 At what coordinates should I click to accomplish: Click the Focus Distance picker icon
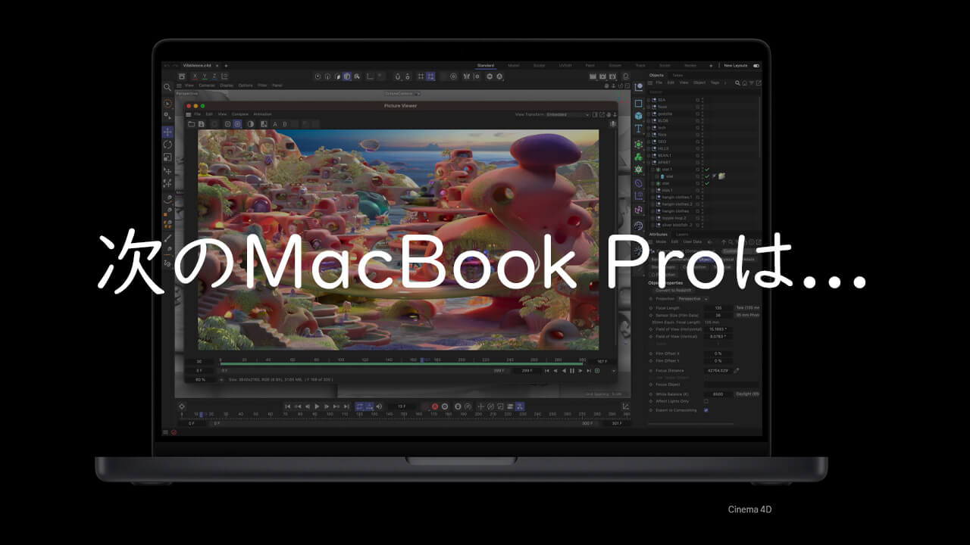[x=737, y=371]
